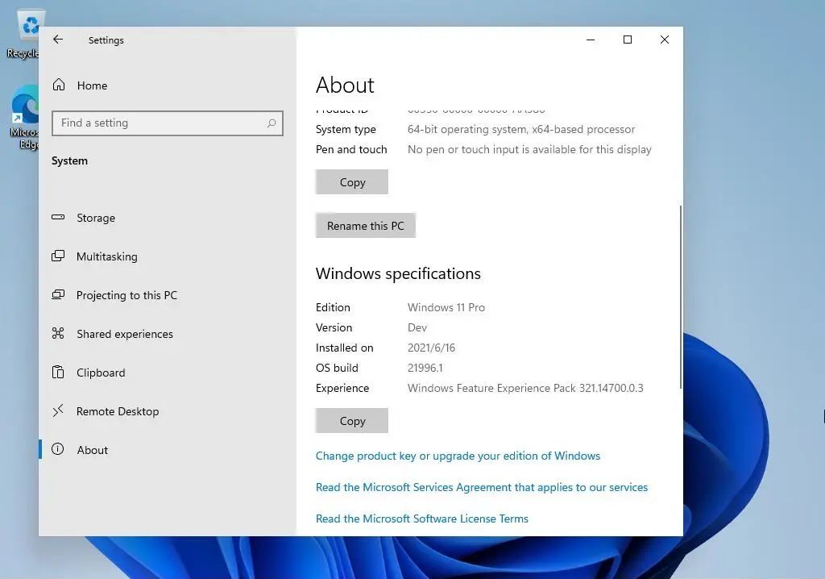
Task: Click the Multitasking windows icon
Action: coord(58,256)
